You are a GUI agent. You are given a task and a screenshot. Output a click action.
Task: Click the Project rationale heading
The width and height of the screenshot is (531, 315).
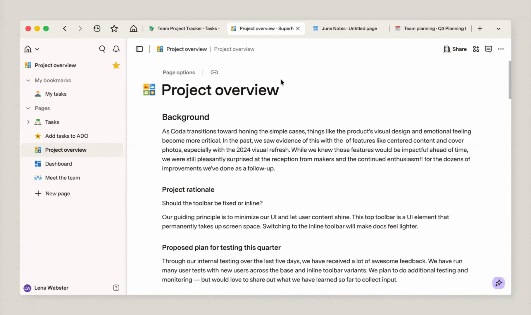click(x=188, y=190)
